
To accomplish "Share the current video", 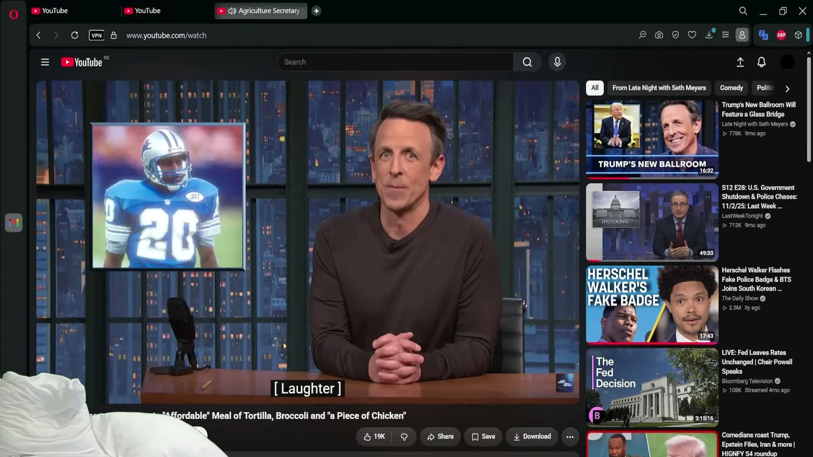I will pos(440,437).
